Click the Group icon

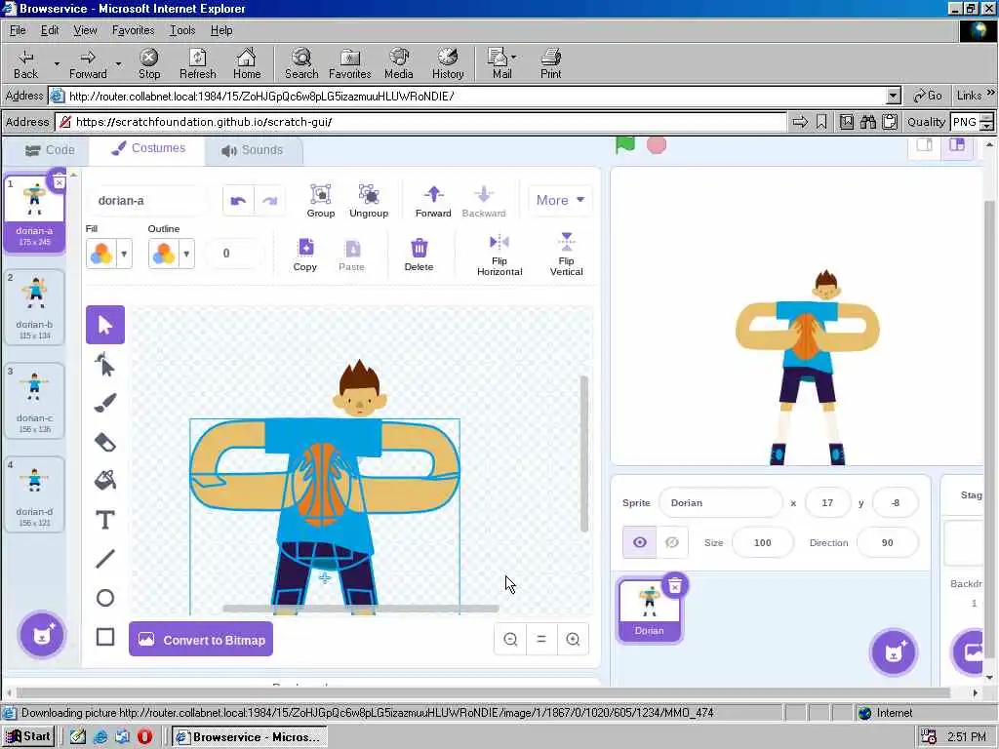click(320, 201)
